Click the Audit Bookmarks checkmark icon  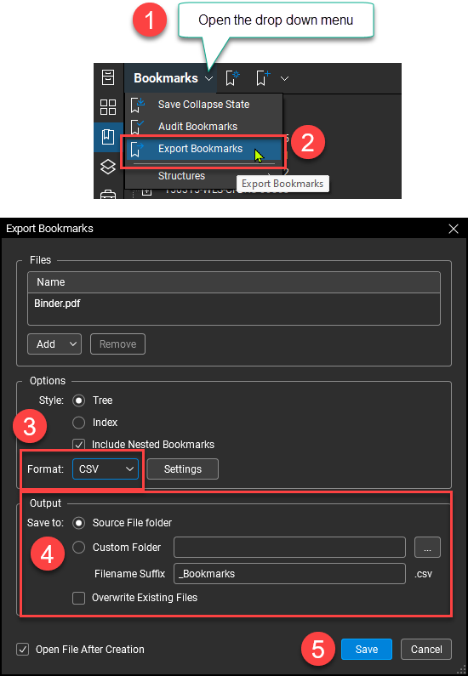tap(137, 127)
